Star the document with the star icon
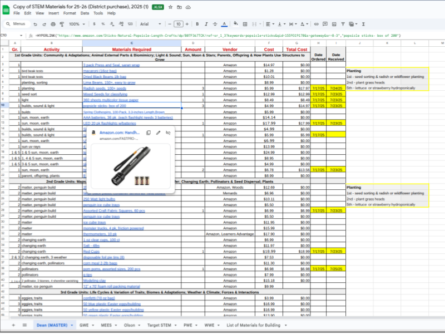This screenshot has height=334, width=445. (170, 7)
